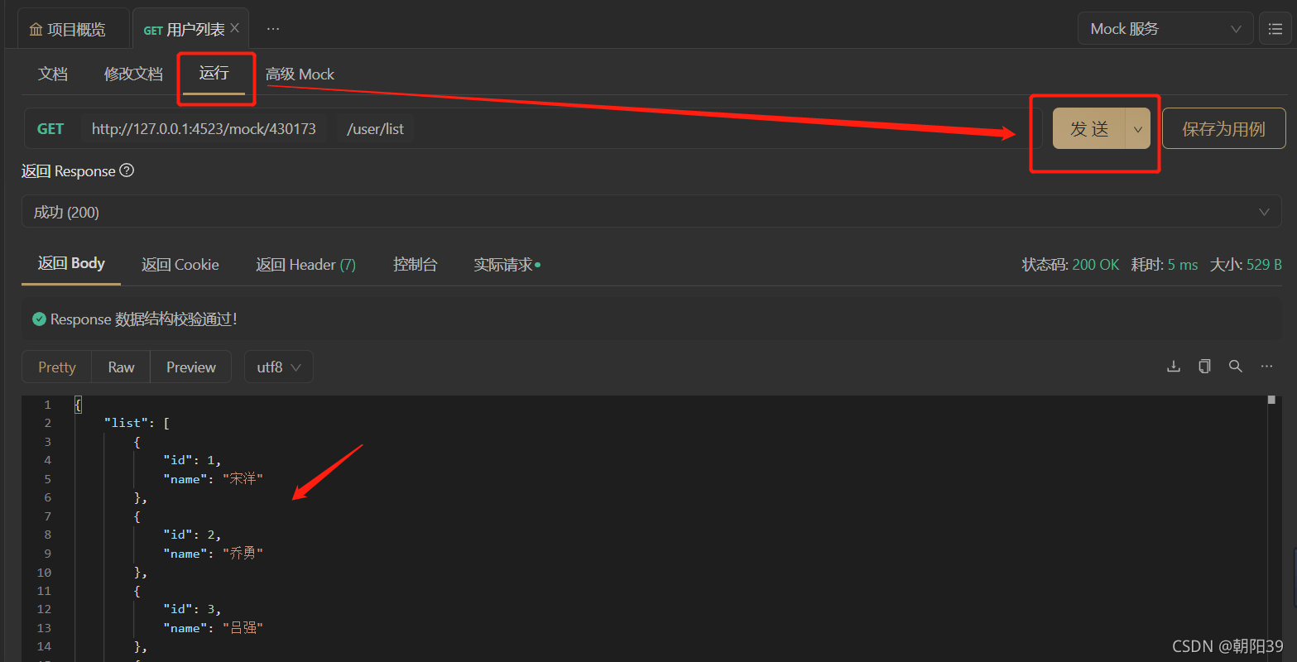Download the response body
1297x662 pixels.
point(1173,366)
